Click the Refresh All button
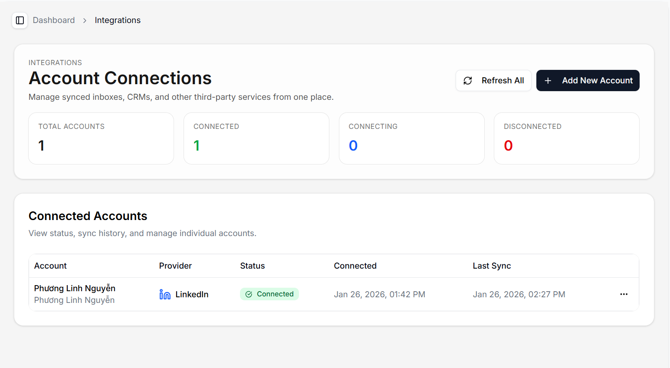The image size is (670, 368). pos(493,80)
